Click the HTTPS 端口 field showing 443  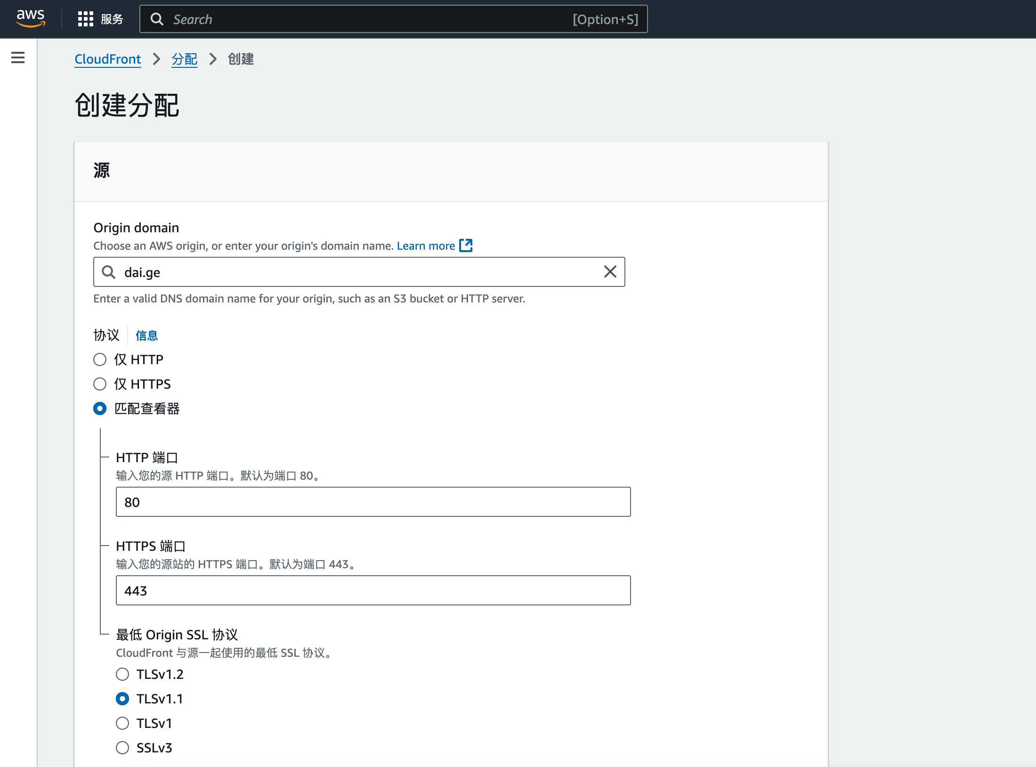(373, 590)
